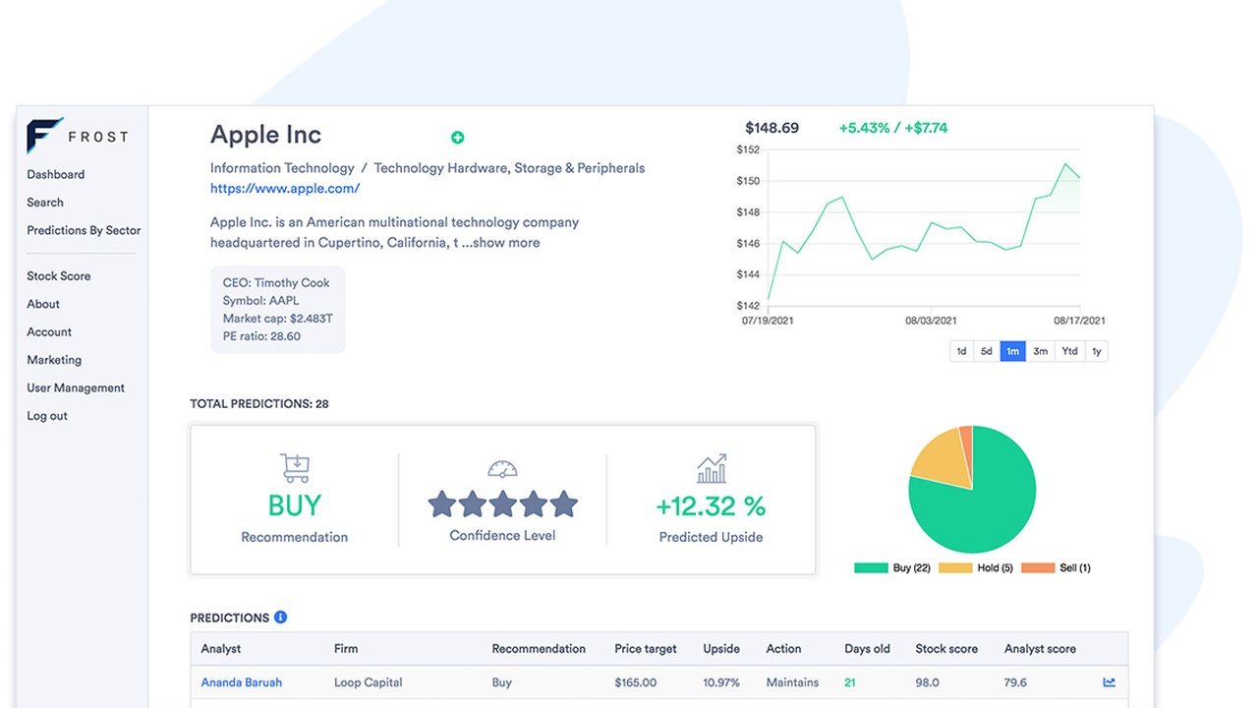Open Account settings in sidebar
The image size is (1258, 708).
(x=49, y=332)
